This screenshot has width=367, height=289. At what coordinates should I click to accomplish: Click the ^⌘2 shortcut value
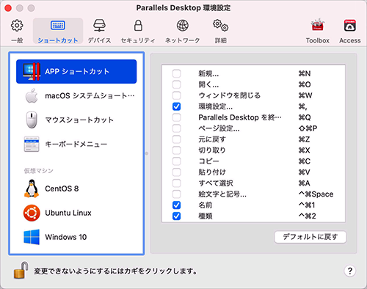click(308, 216)
